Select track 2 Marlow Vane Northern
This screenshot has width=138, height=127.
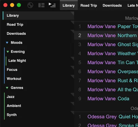tap(106, 35)
